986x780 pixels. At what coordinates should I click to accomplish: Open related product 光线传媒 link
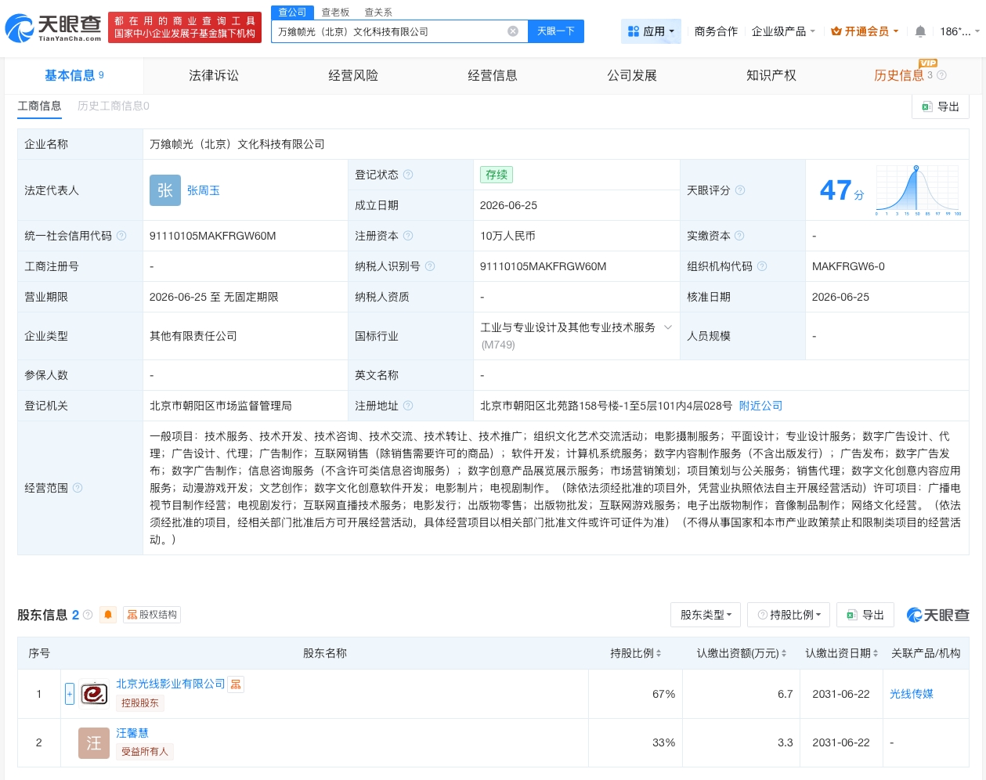point(912,694)
